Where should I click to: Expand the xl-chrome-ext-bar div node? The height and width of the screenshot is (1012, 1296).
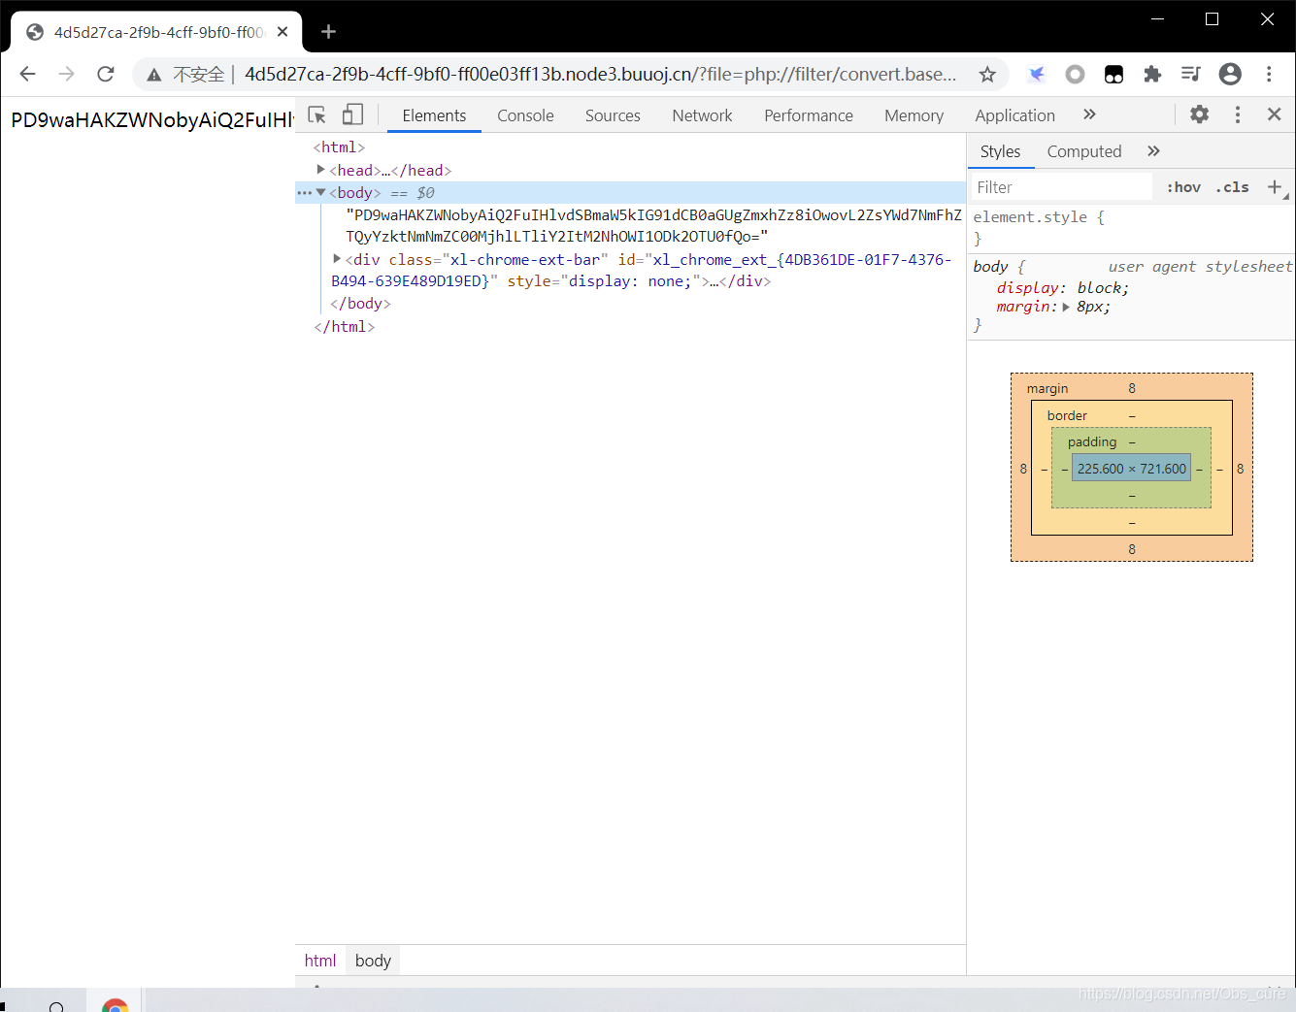337,259
